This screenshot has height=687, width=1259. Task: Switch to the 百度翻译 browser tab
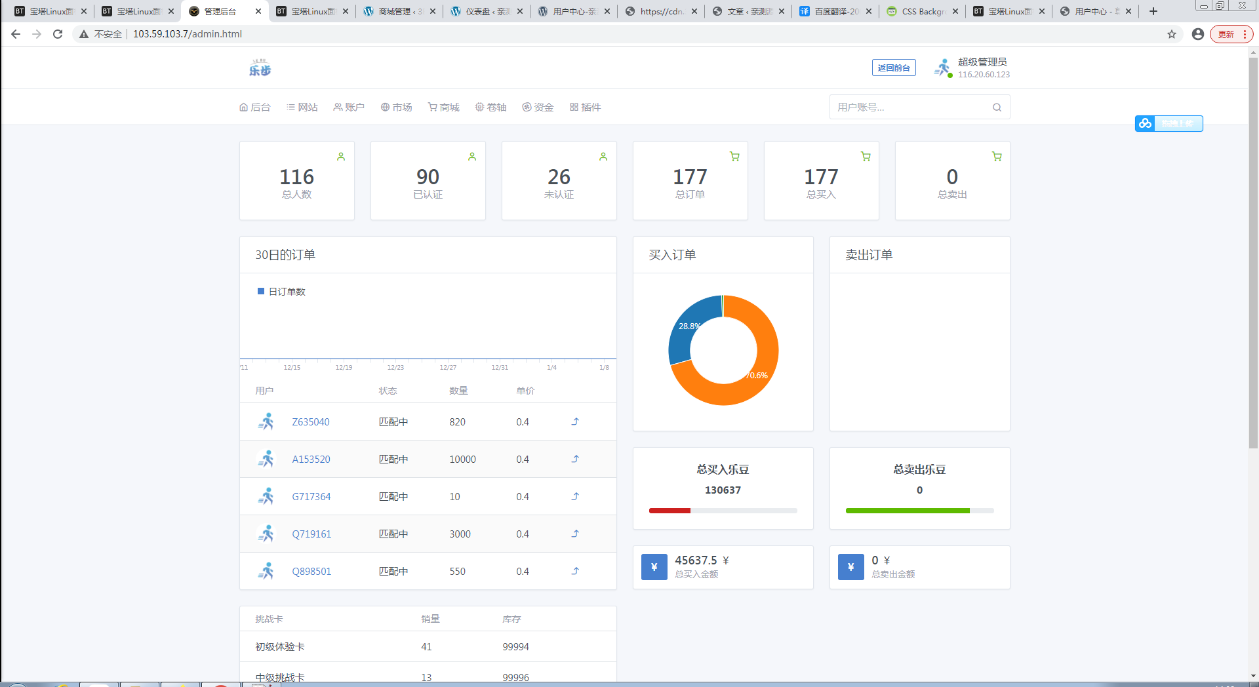[x=835, y=11]
